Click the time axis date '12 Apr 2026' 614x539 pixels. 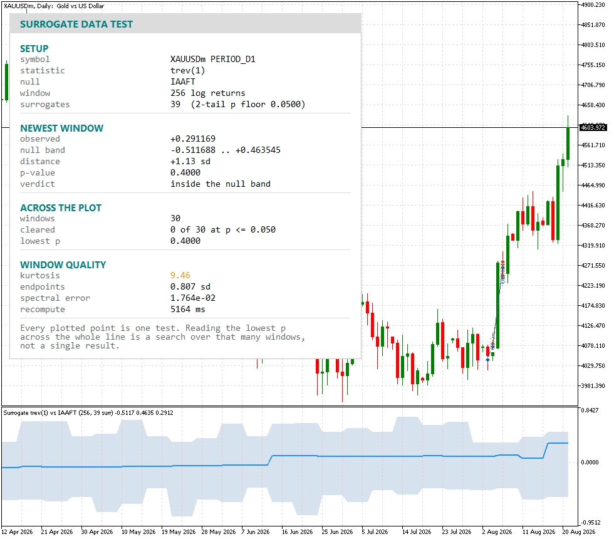coord(18,531)
